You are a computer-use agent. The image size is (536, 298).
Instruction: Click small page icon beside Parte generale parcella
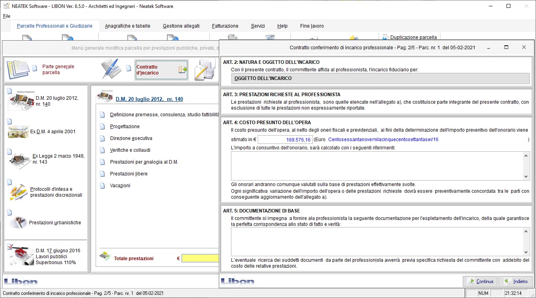click(35, 68)
